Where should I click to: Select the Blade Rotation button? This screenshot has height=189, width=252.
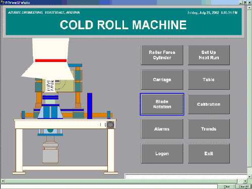tap(162, 104)
